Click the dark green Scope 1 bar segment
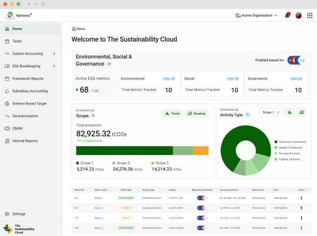 click(x=124, y=151)
